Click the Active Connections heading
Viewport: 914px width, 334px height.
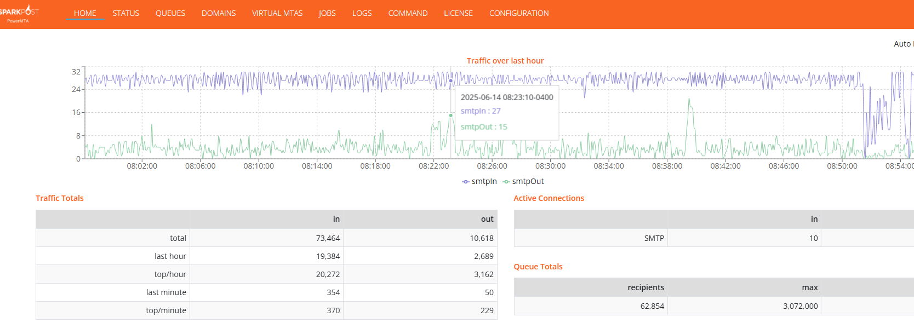549,198
